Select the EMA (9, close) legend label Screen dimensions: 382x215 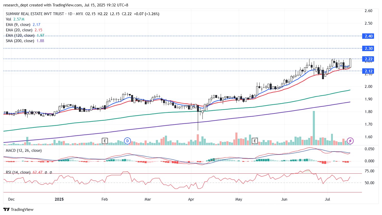18,25
